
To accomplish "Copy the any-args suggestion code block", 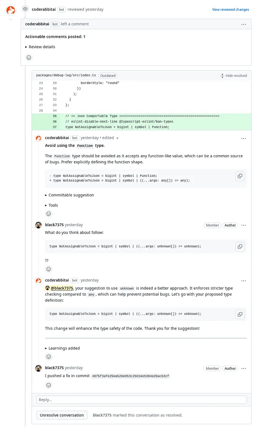I will pyautogui.click(x=240, y=176).
